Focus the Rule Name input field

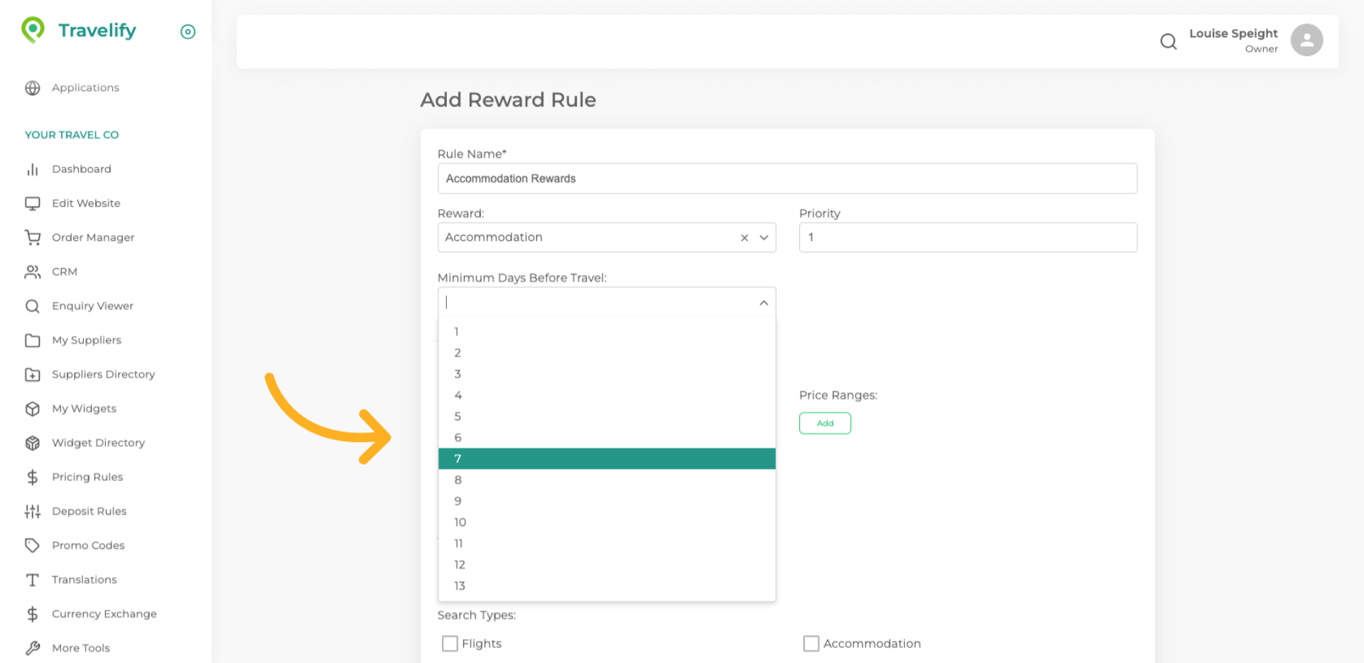point(786,178)
